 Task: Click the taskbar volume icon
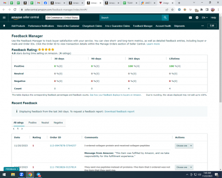point(200,174)
